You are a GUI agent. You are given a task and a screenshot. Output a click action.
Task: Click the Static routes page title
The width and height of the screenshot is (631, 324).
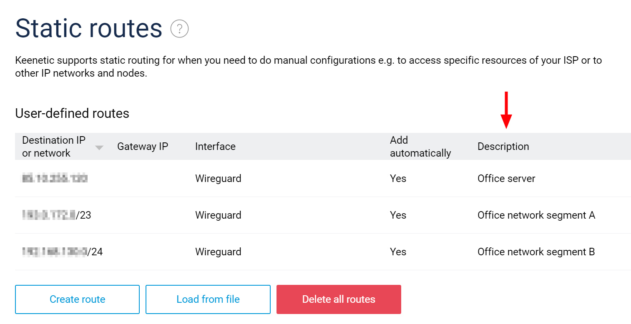coord(89,28)
